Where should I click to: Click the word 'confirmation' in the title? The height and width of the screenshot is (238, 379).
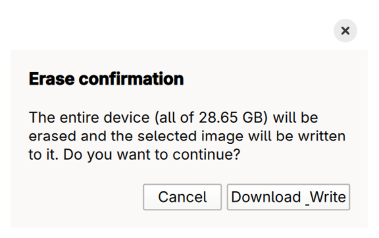131,79
